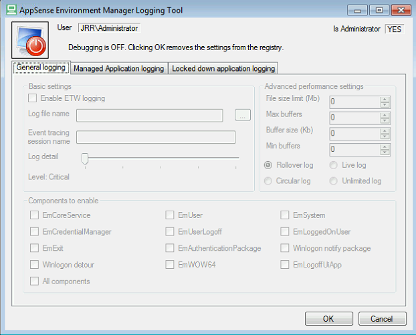416x335 pixels.
Task: Click the debugging is OFF message
Action: point(176,47)
